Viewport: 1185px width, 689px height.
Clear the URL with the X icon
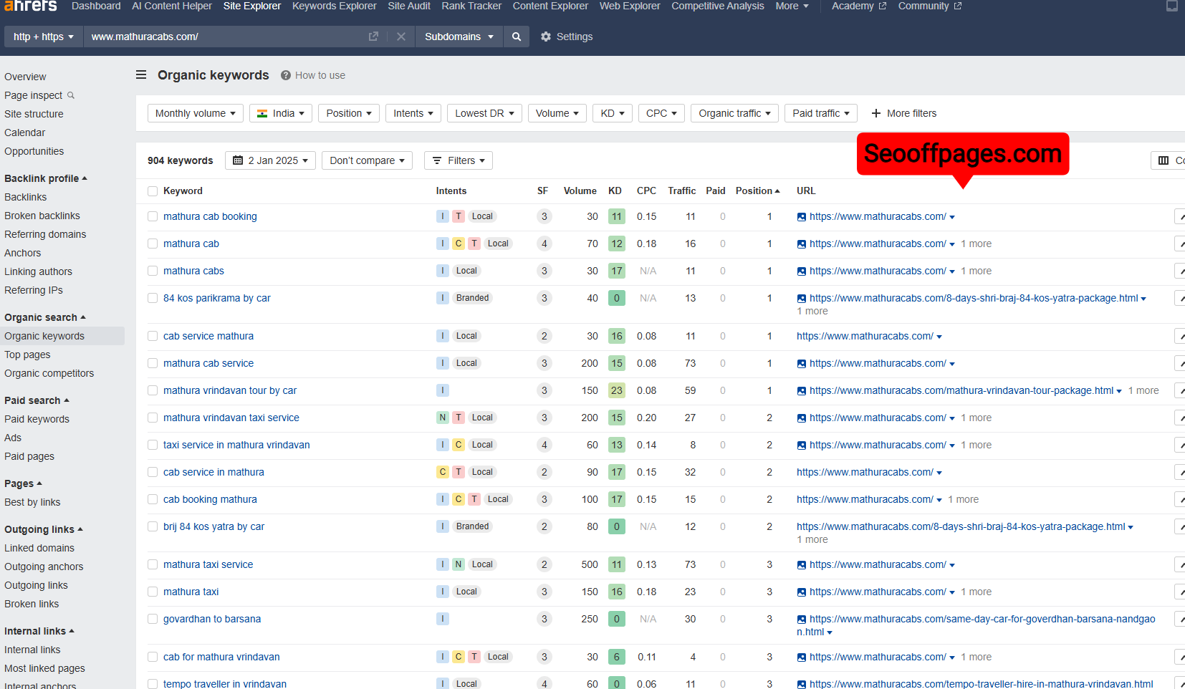[x=401, y=37]
